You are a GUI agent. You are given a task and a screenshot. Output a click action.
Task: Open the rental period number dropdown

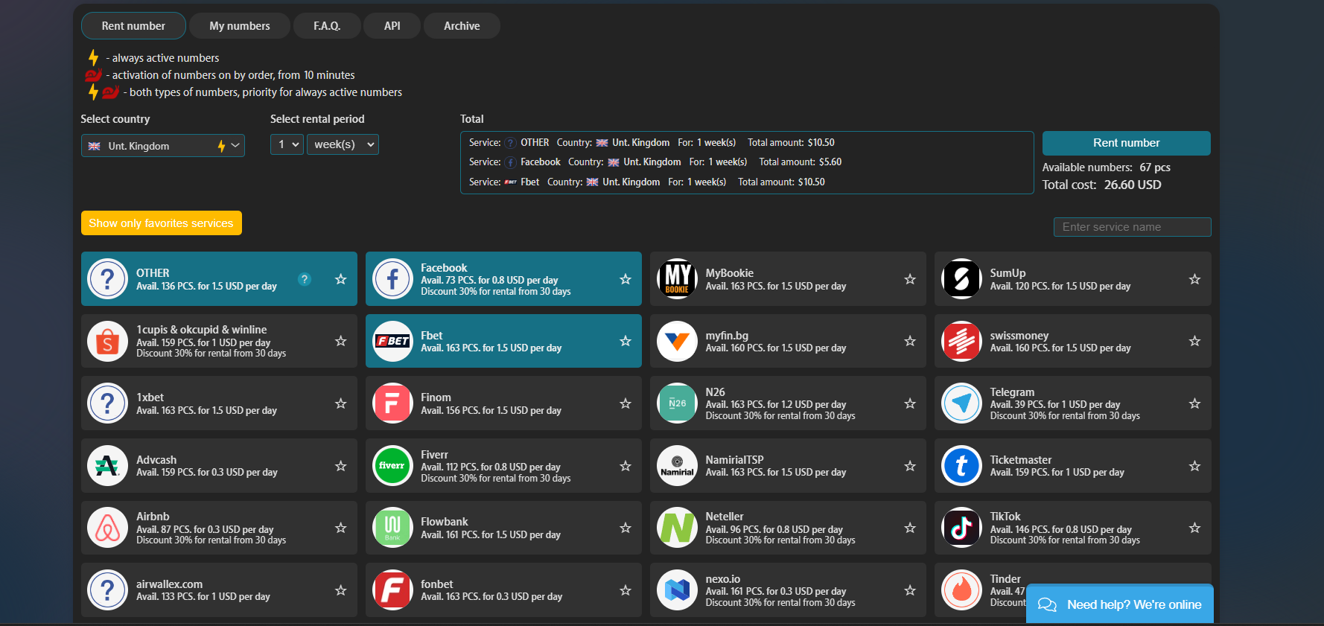[287, 144]
